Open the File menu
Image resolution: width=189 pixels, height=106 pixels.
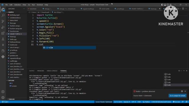(x=6, y=5)
